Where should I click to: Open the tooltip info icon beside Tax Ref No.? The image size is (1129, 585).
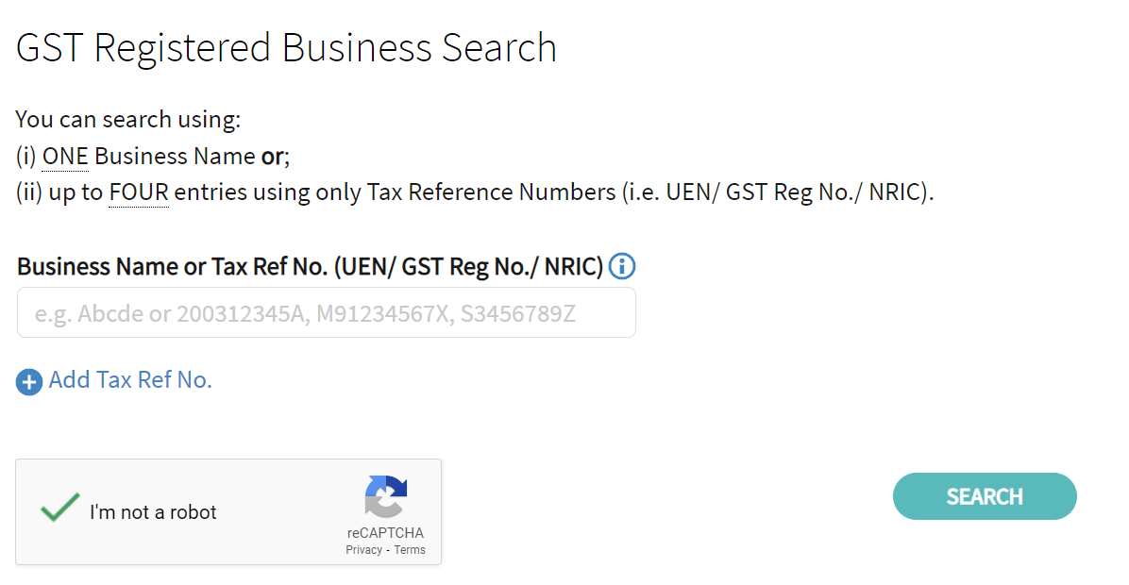pos(622,266)
